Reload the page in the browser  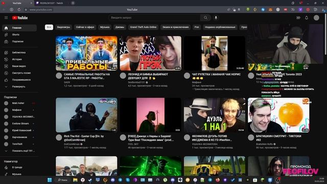19,10
